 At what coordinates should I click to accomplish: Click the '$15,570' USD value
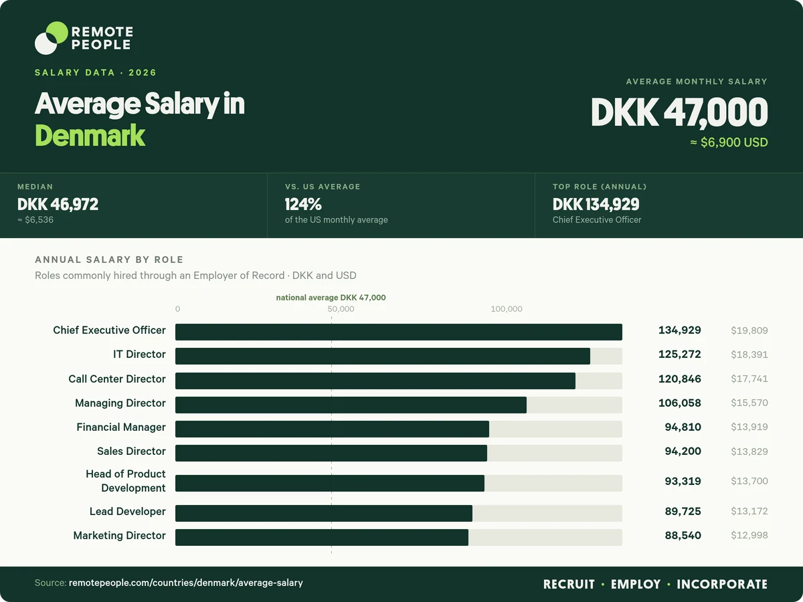coord(749,403)
